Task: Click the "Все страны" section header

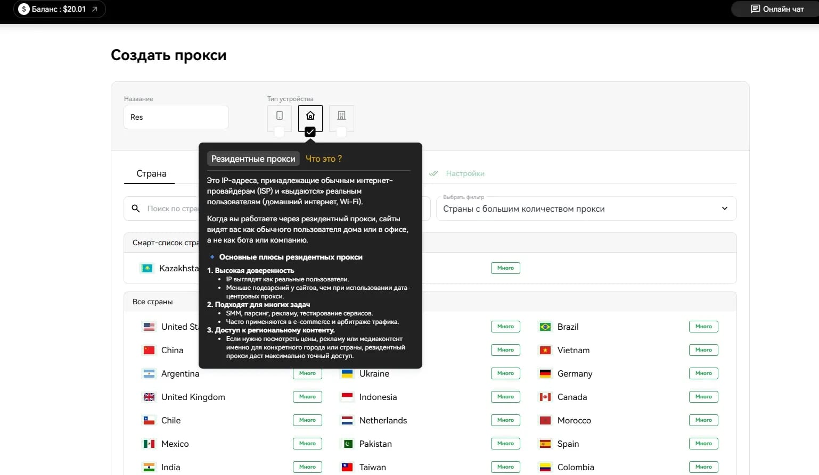Action: click(x=153, y=302)
